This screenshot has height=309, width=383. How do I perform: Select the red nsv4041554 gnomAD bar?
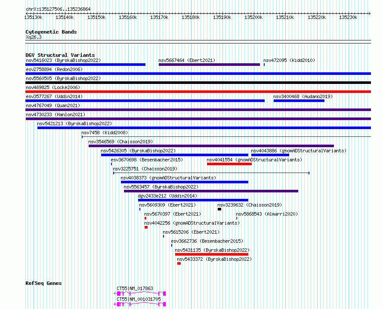click(229, 164)
